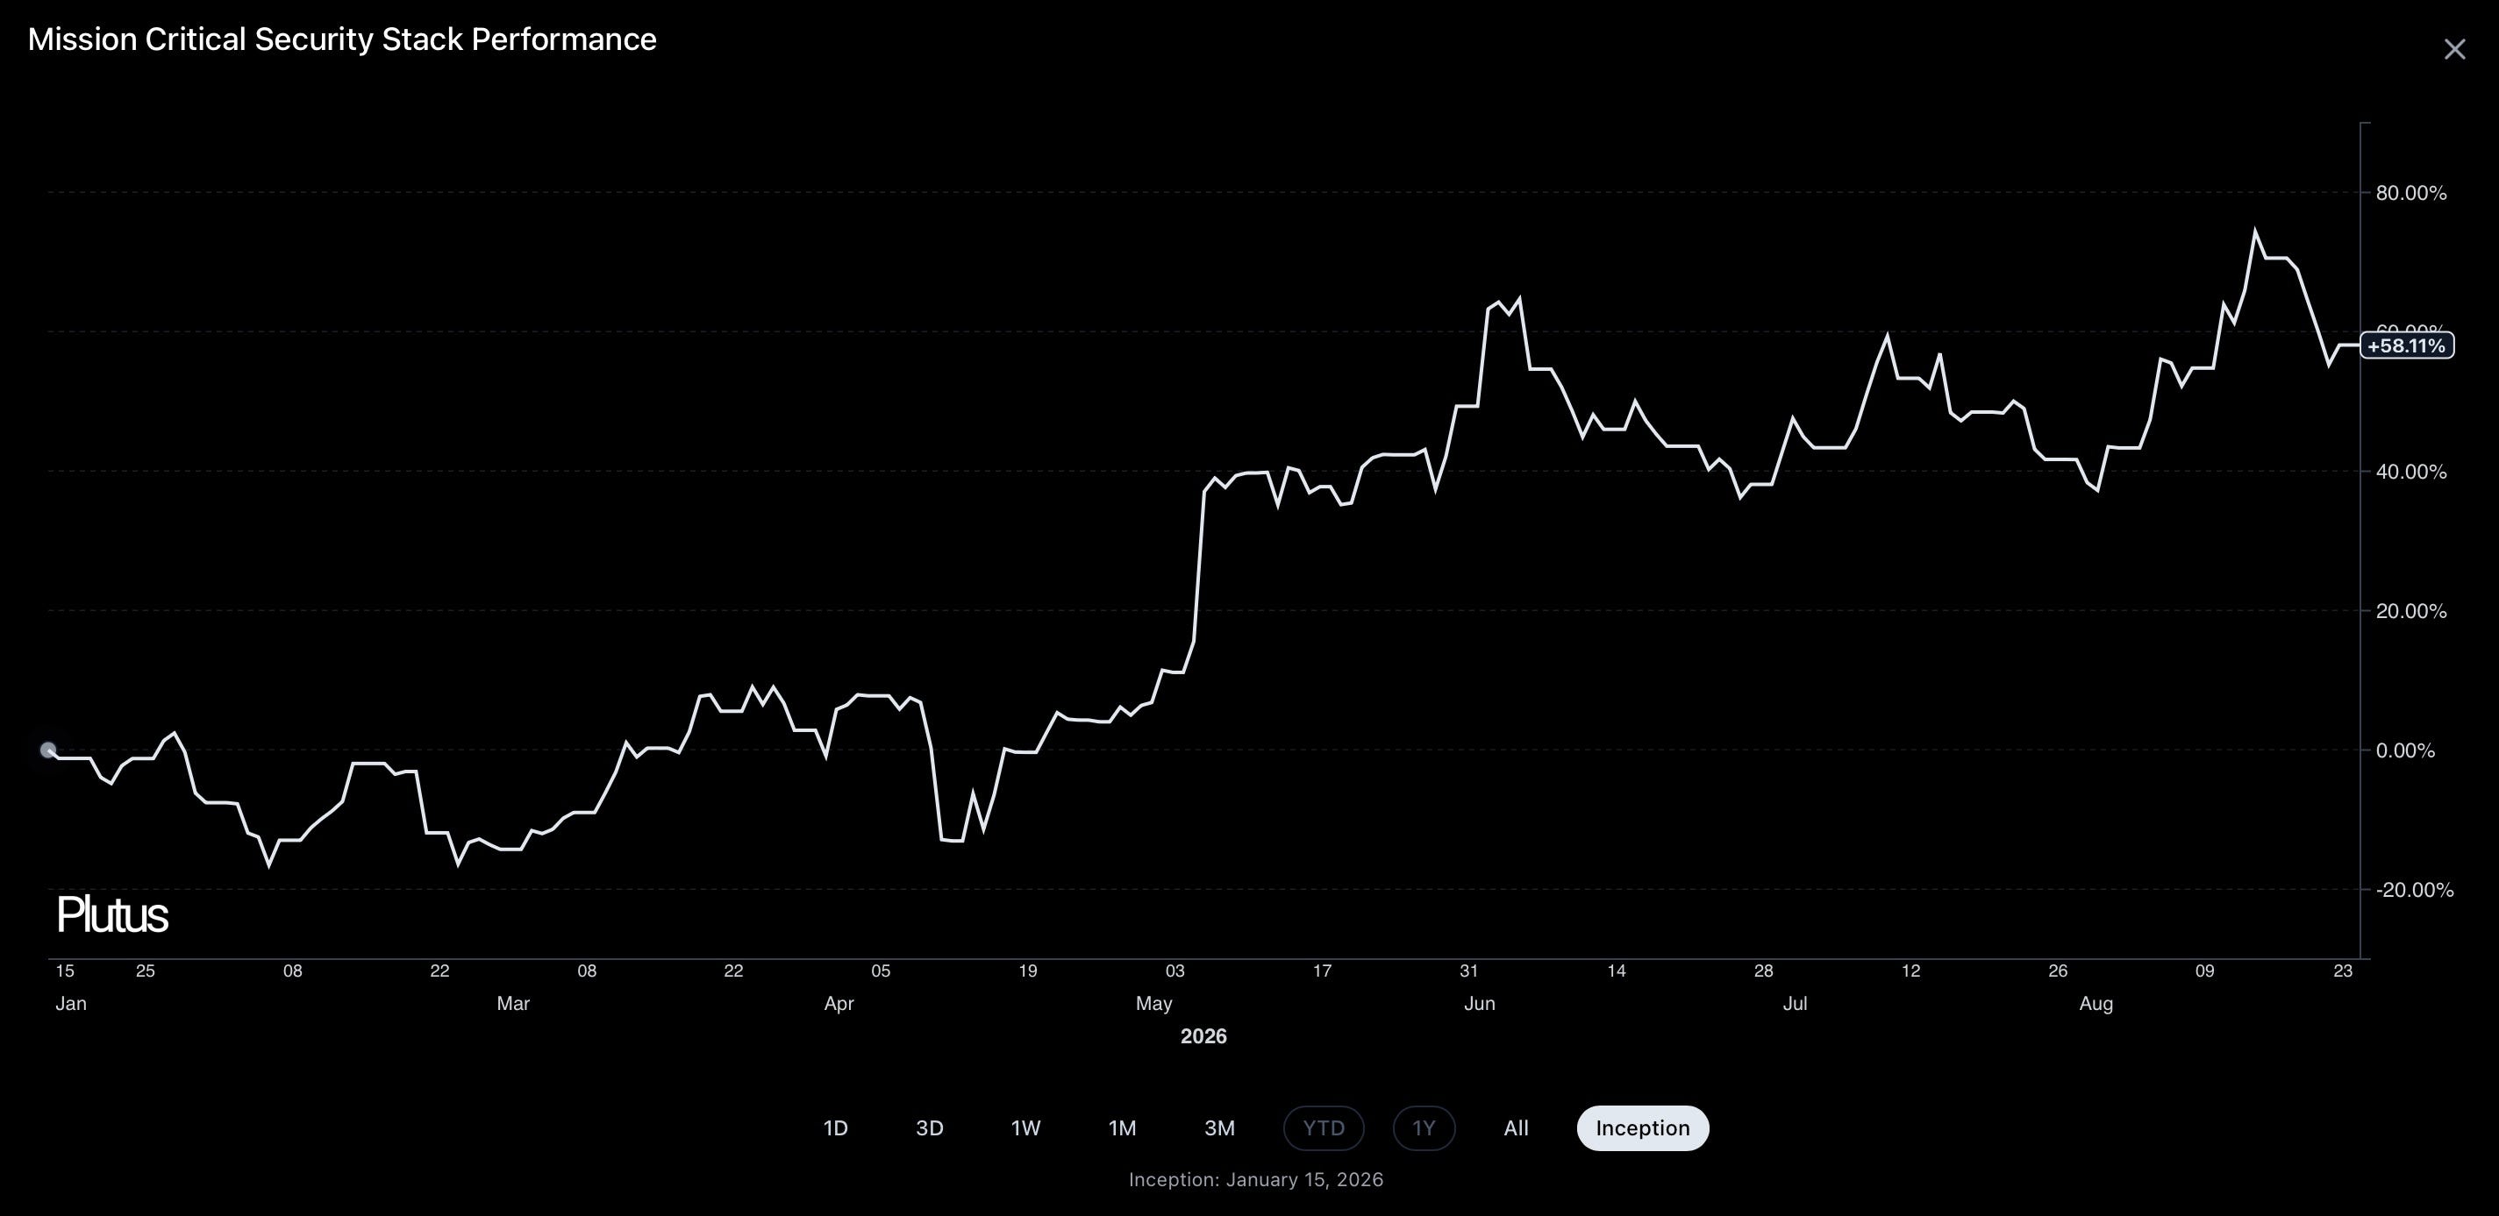Screen dimensions: 2499x1216
Task: Switch chart to 1M range
Action: 1122,1127
